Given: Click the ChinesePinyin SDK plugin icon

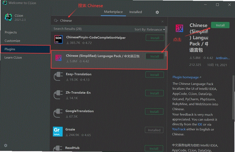Looking at the screenshot, I should coord(59,39).
